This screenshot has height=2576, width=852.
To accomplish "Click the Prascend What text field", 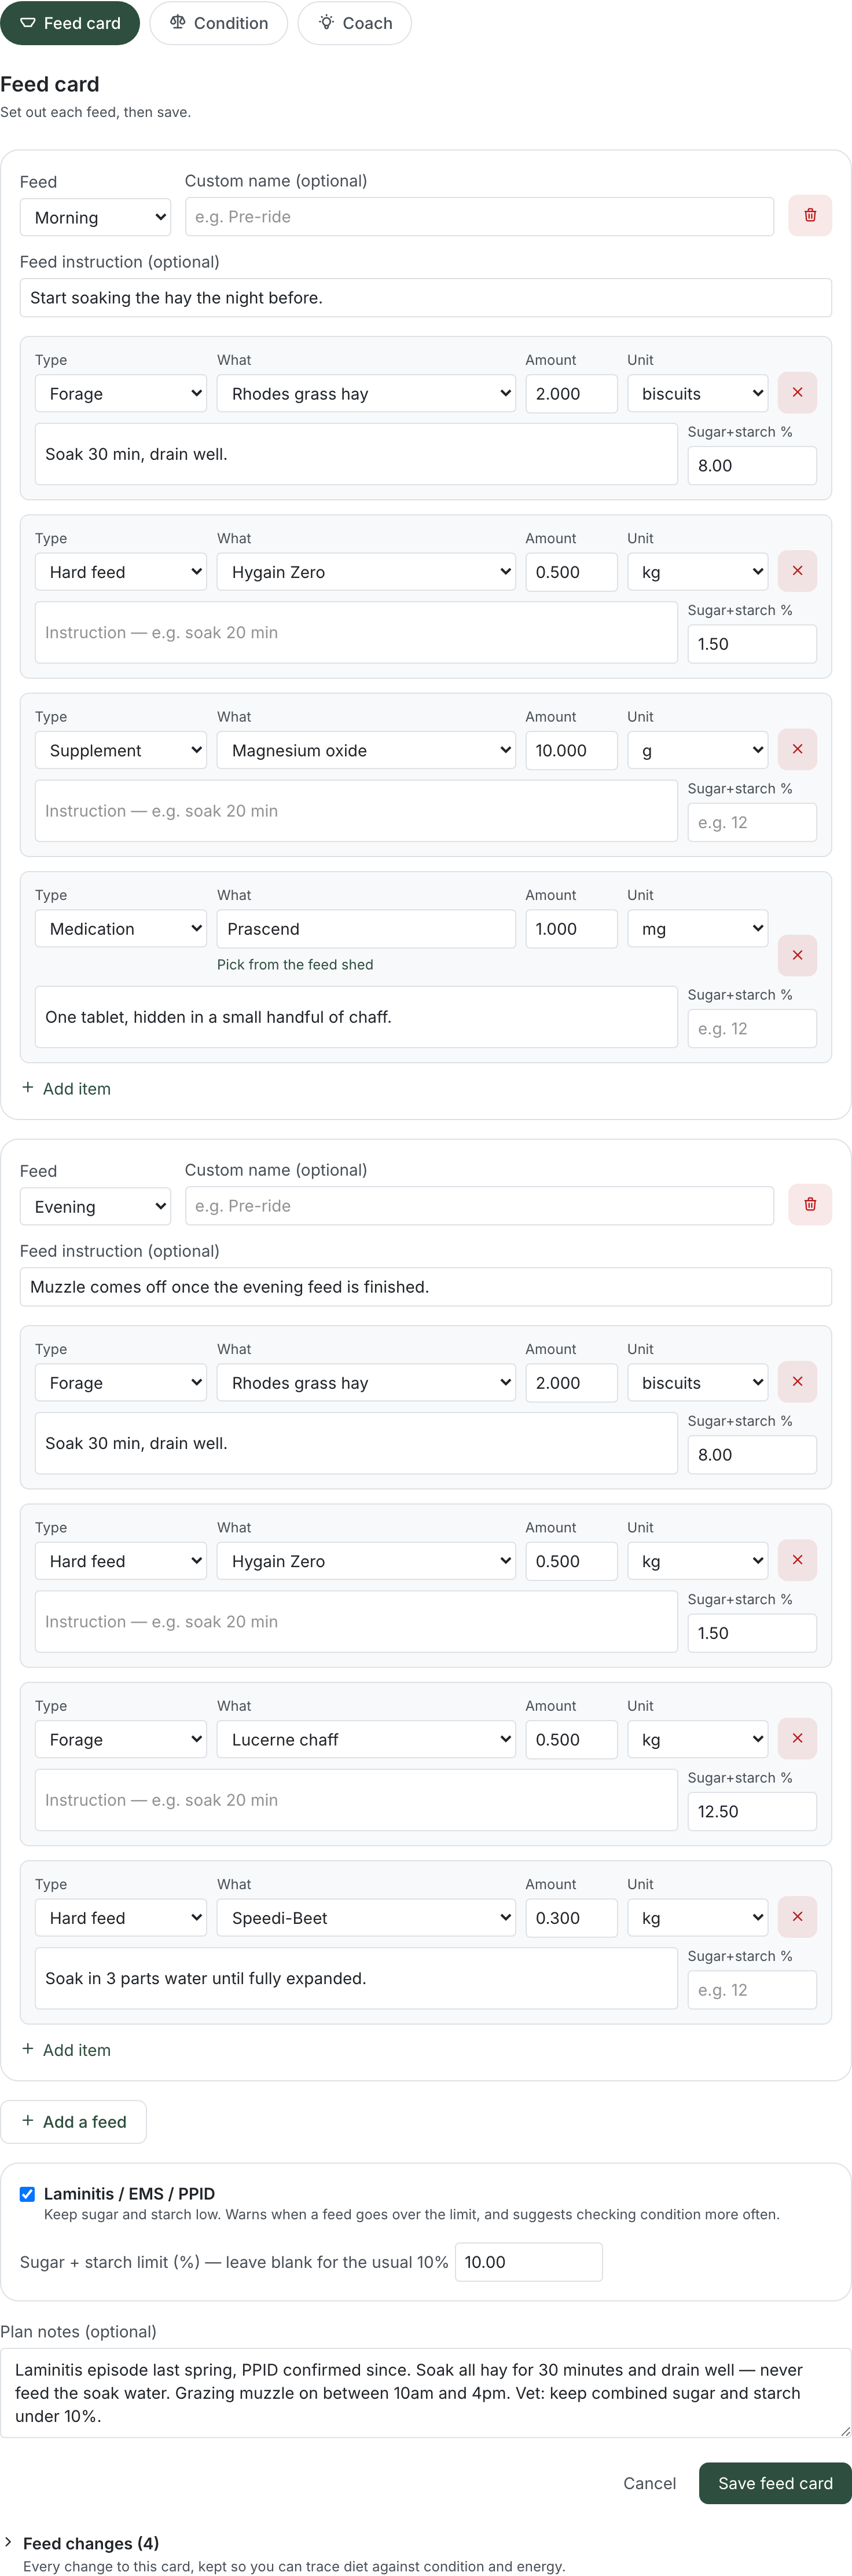I will [x=366, y=929].
